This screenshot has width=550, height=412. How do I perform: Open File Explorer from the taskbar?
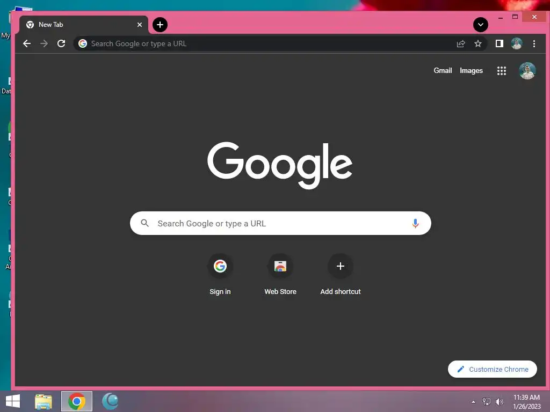[44, 401]
